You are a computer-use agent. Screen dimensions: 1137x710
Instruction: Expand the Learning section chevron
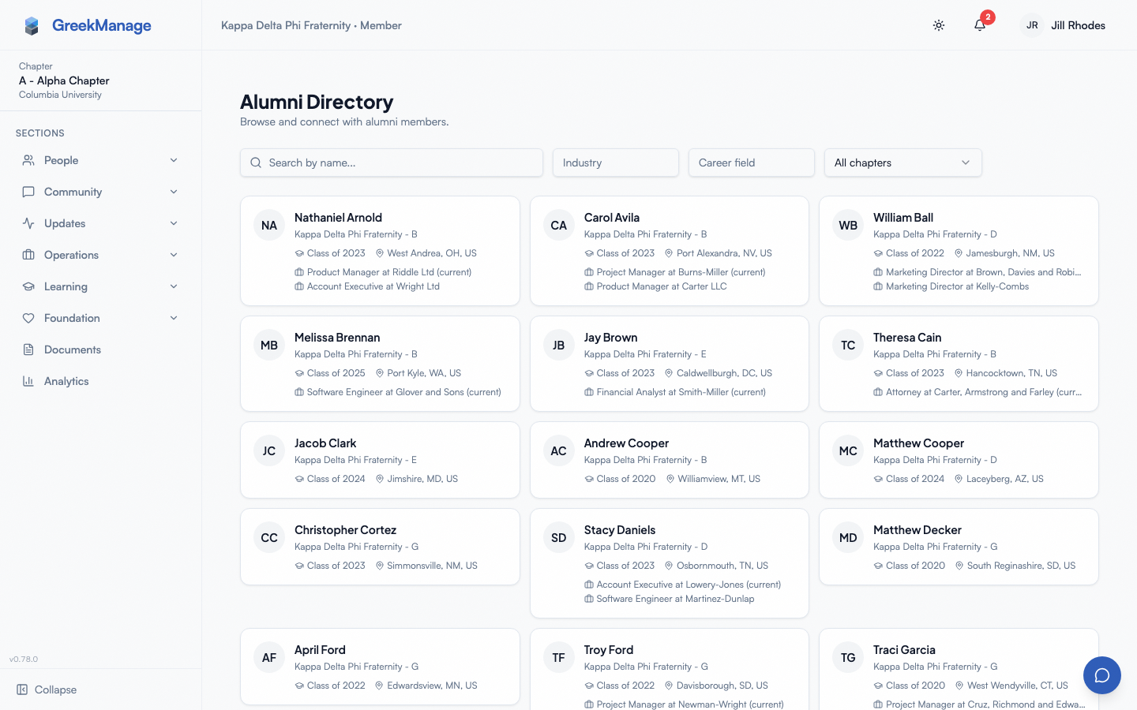point(174,286)
